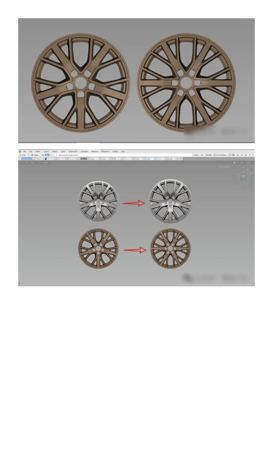The height and width of the screenshot is (455, 273).
Task: Select the highlighted L10 layer
Action: click(x=149, y=159)
